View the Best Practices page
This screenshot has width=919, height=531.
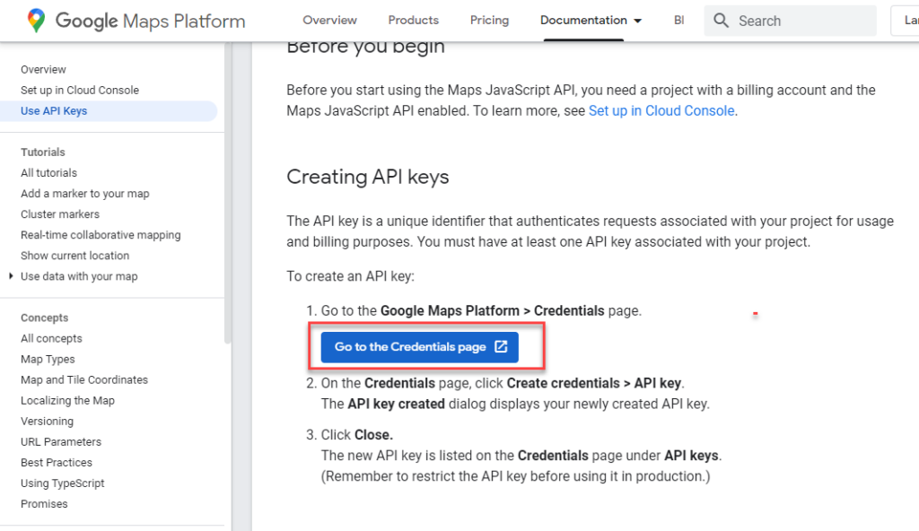pyautogui.click(x=56, y=462)
